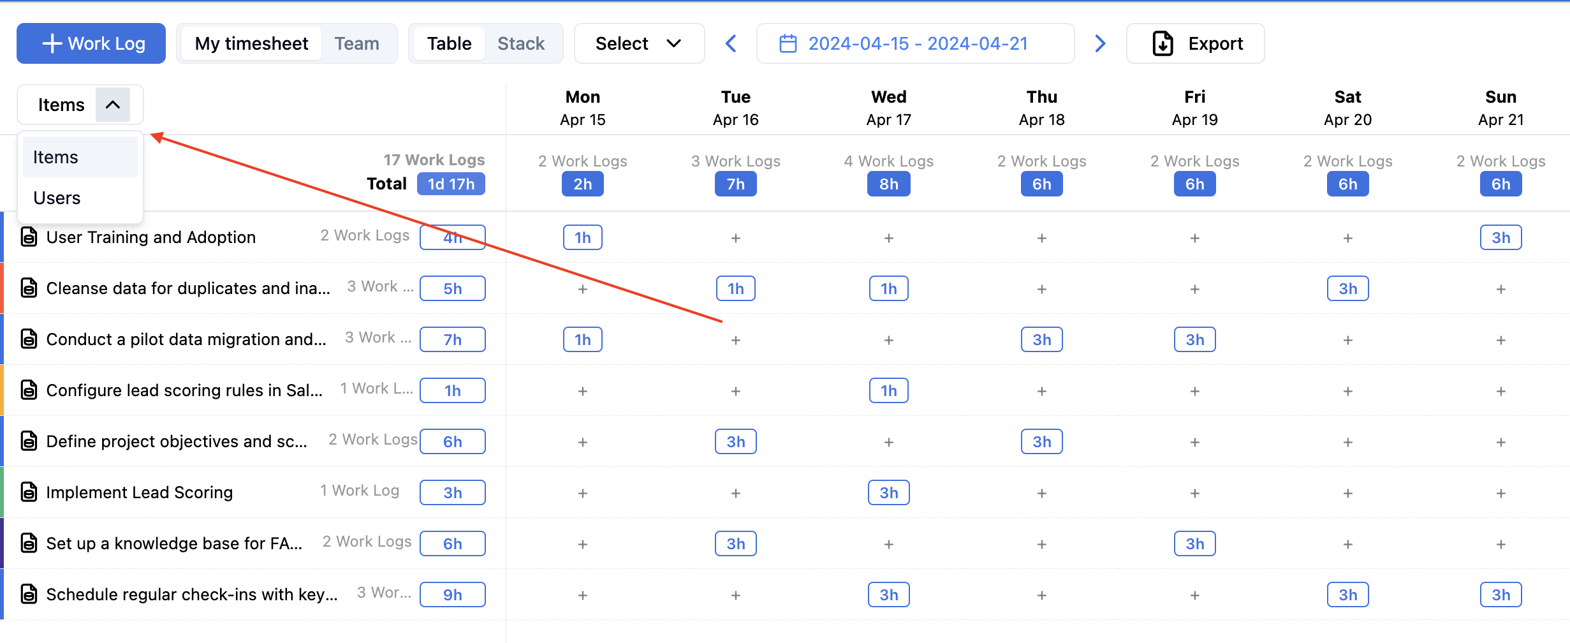Click the Export button
Viewport: 1570px width, 643px height.
pos(1195,43)
